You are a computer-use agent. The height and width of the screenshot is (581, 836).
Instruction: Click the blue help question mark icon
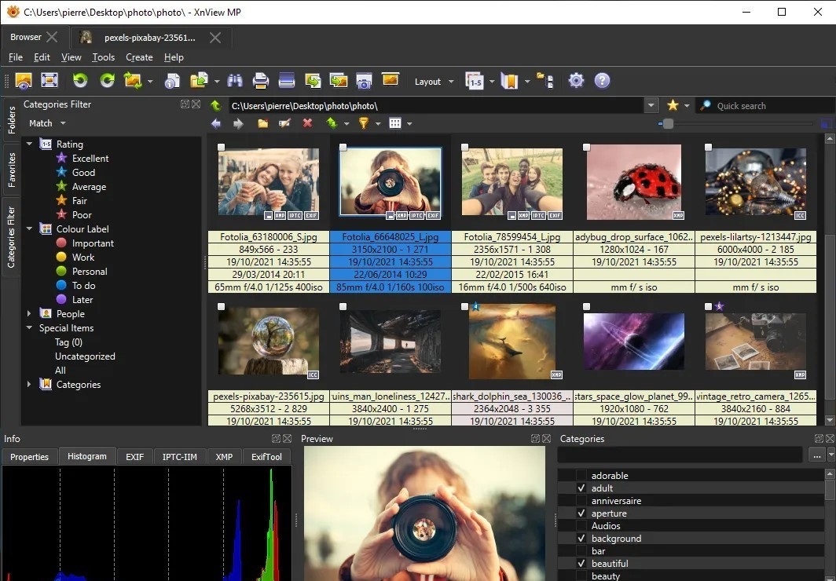(602, 81)
